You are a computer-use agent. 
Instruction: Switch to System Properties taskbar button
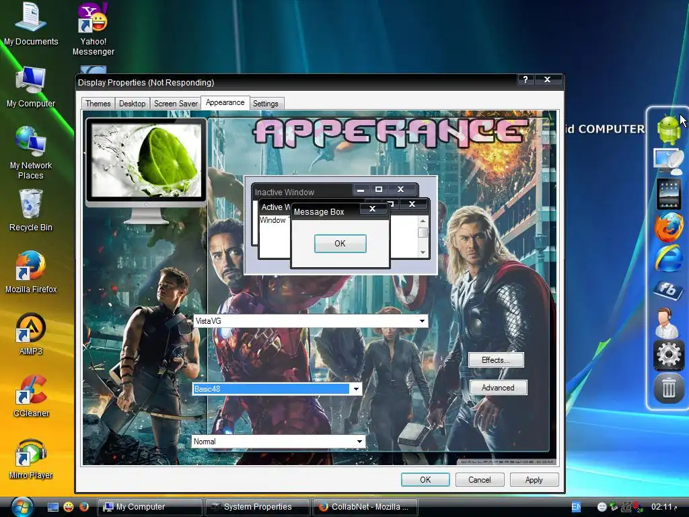[258, 507]
